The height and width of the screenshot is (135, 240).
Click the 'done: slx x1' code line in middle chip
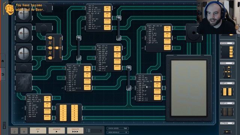[102, 46]
